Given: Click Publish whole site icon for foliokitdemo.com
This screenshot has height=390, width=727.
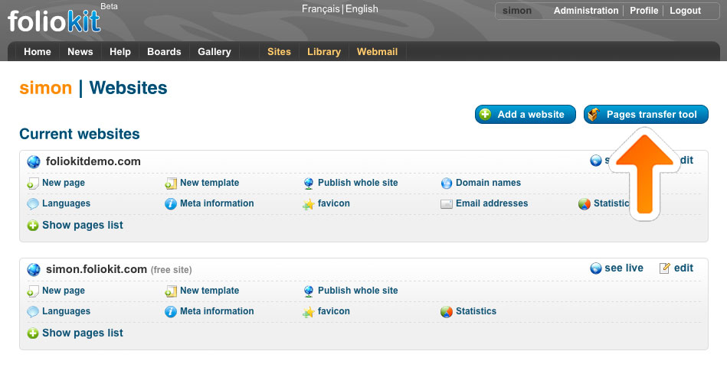Looking at the screenshot, I should tap(308, 184).
